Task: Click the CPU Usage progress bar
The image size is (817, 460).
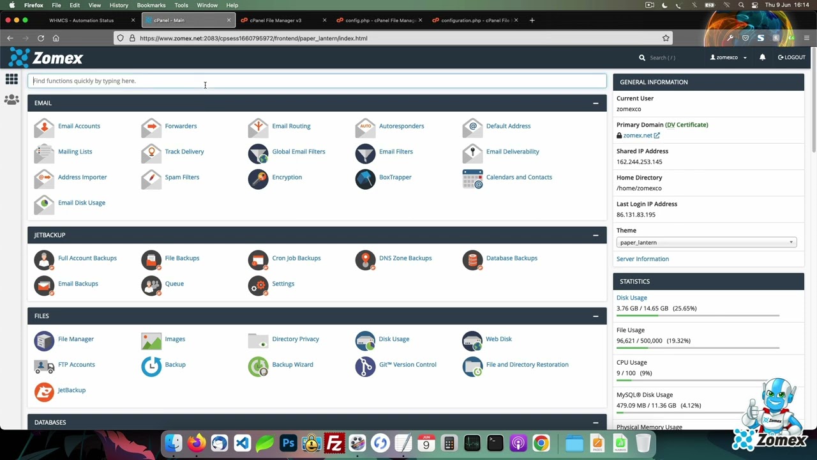Action: 698,380
